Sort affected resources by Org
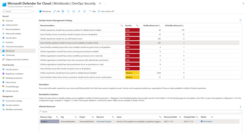The width and height of the screenshot is (246, 133). click(76, 117)
